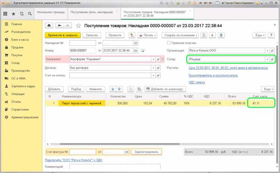Open the sections grid menu icon
Image resolution: width=280 pixels, height=173 pixels.
pyautogui.click(x=5, y=14)
